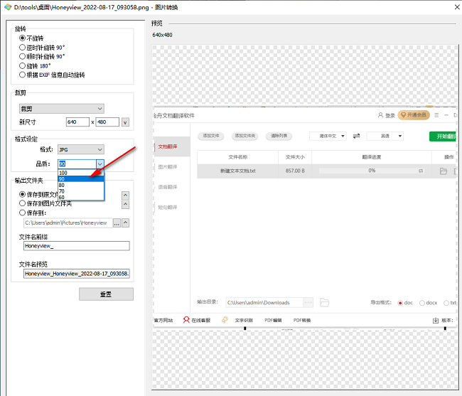The image size is (462, 396).
Task: Open the size preset arrow next to 480
Action: [x=125, y=122]
